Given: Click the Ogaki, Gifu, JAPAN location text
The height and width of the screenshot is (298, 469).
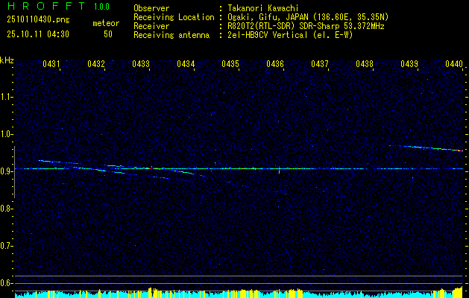Looking at the screenshot, I should pyautogui.click(x=307, y=17).
